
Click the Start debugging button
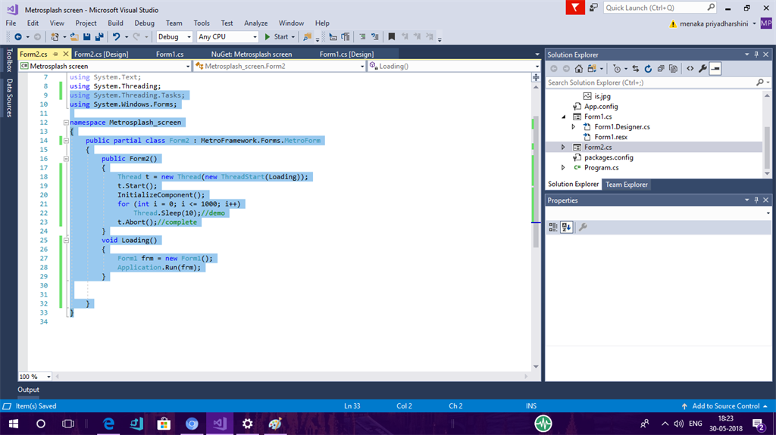(276, 36)
